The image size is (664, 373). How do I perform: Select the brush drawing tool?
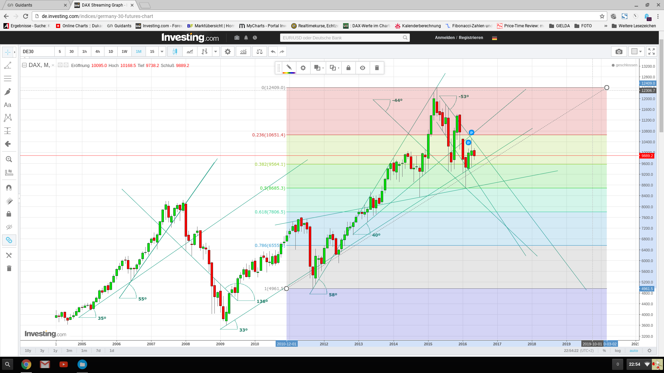(8, 92)
